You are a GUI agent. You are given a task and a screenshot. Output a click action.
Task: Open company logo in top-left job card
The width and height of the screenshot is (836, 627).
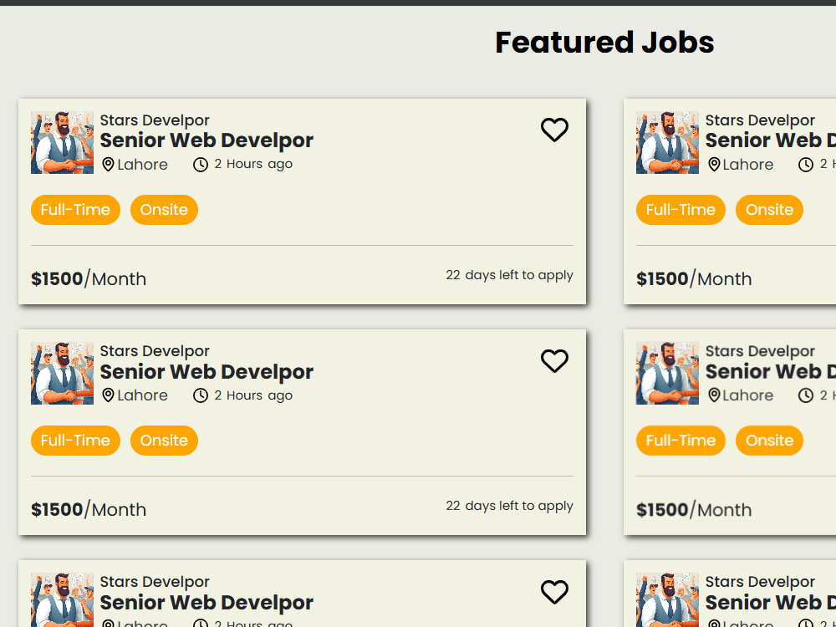tap(63, 142)
